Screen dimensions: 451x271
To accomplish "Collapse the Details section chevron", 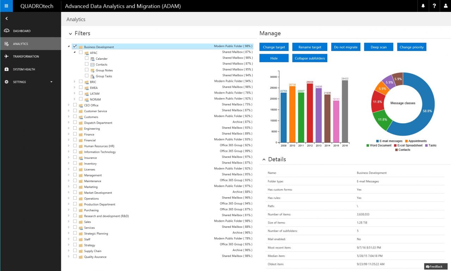I will [x=263, y=160].
